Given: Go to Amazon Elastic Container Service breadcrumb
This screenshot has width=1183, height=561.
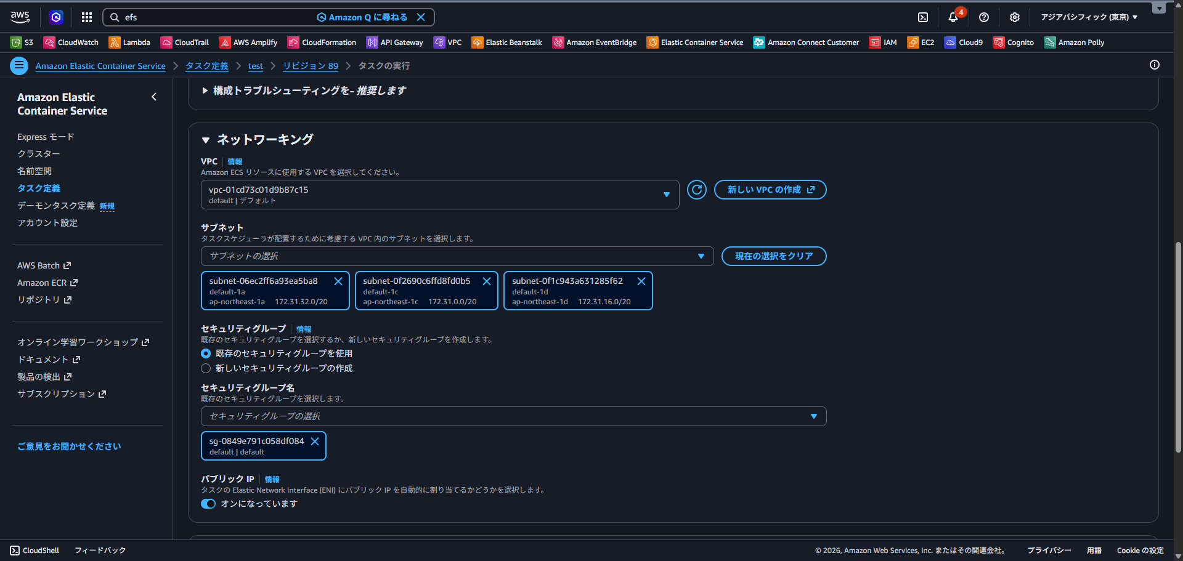Looking at the screenshot, I should pyautogui.click(x=100, y=66).
